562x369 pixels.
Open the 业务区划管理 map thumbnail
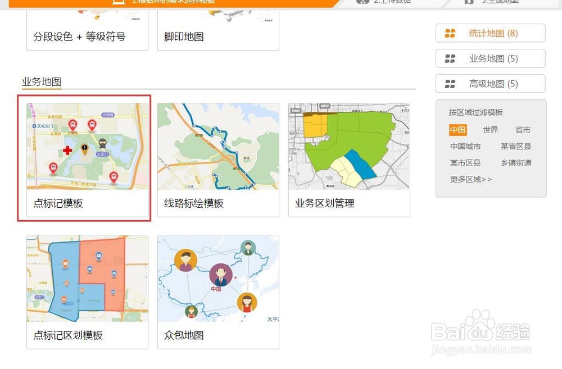349,146
